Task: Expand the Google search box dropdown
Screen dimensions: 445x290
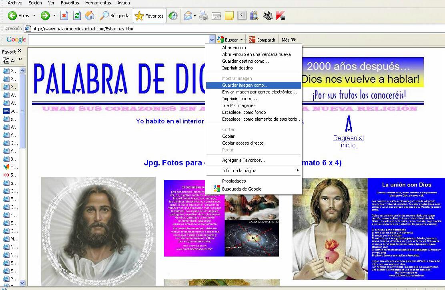Action: click(212, 40)
